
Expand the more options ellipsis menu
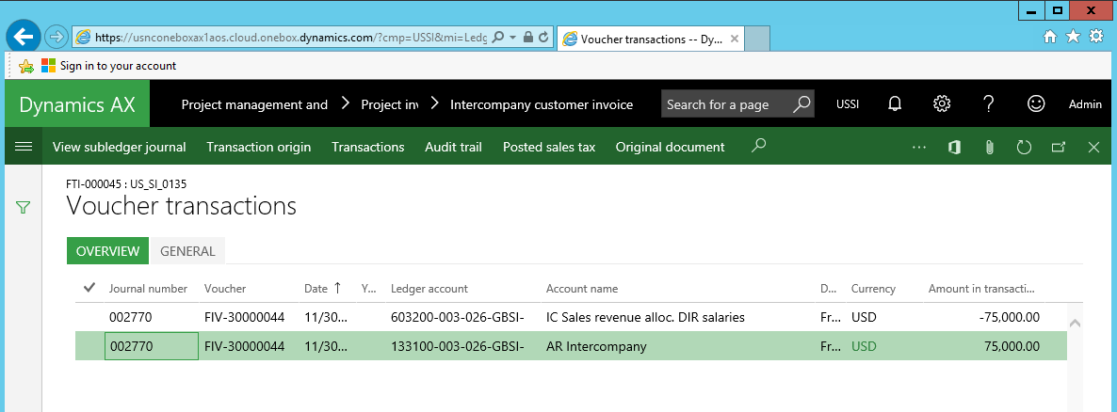coord(919,147)
